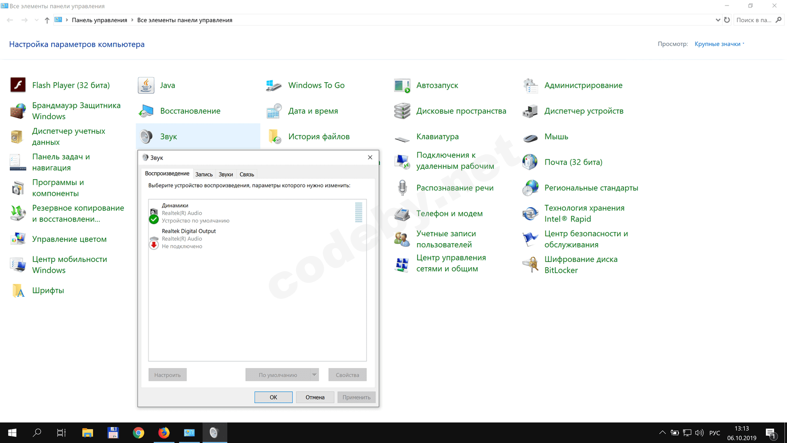Viewport: 787px width, 443px height.
Task: Open the Распознавание речи microphone icon
Action: 402,188
